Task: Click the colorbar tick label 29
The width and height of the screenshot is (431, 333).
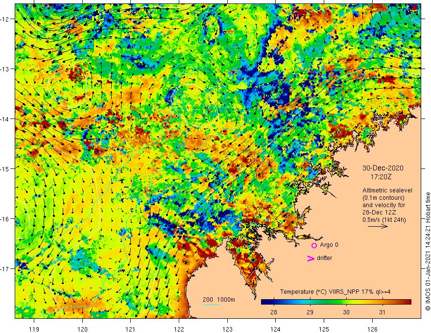Action: click(x=310, y=312)
